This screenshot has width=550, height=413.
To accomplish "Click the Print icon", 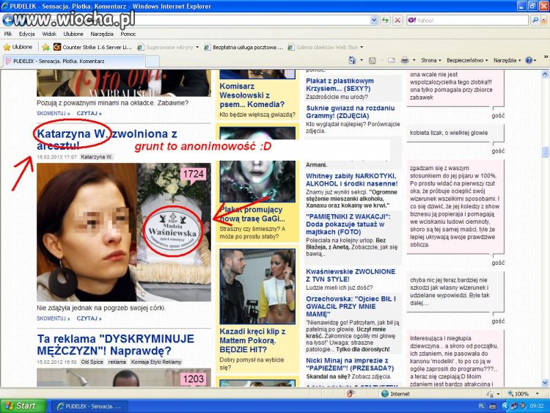I will coord(404,60).
